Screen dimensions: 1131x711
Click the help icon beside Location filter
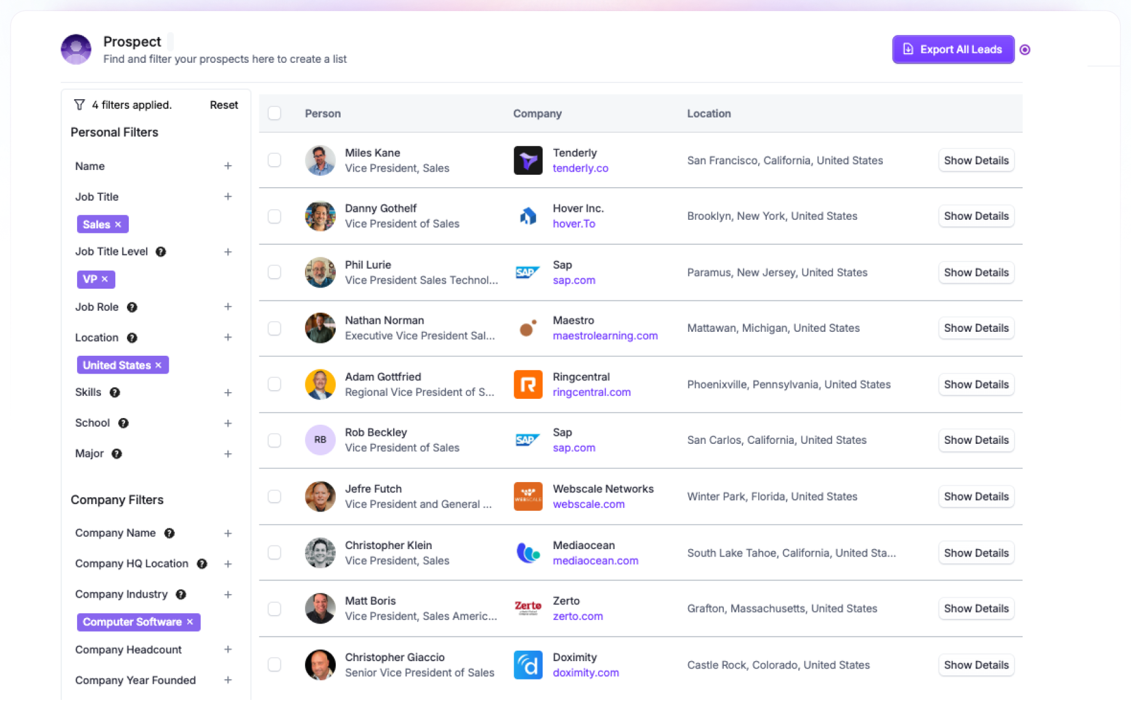[132, 337]
